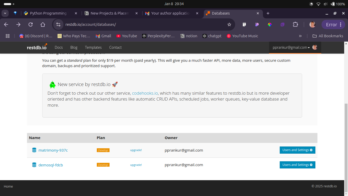
Task: Open the demosql-fdcb database
Action: [51, 165]
